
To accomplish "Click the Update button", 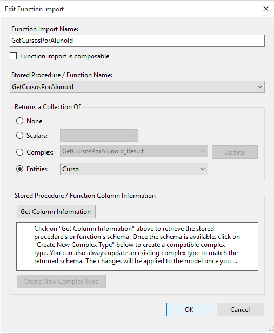I will pyautogui.click(x=235, y=152).
